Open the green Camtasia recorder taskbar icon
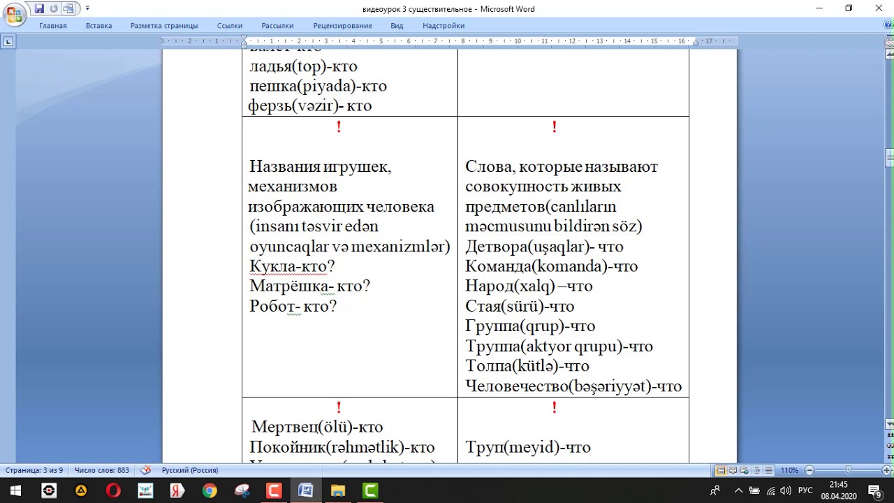 (370, 490)
